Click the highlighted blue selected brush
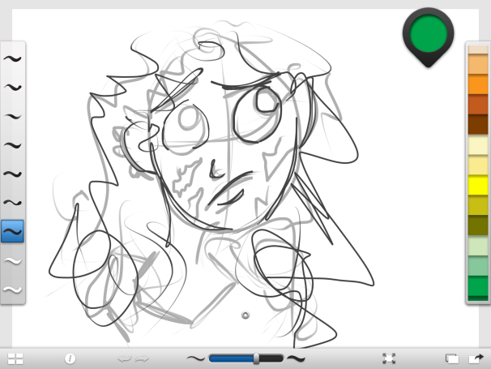 (x=12, y=231)
